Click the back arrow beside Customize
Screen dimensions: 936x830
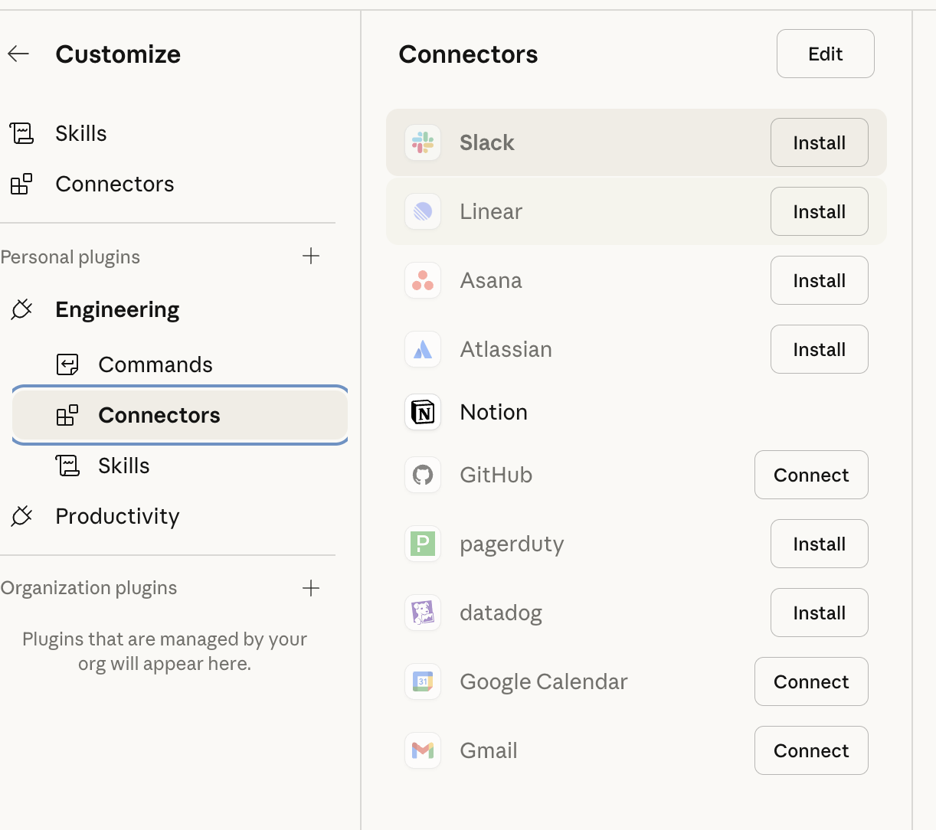tap(18, 54)
